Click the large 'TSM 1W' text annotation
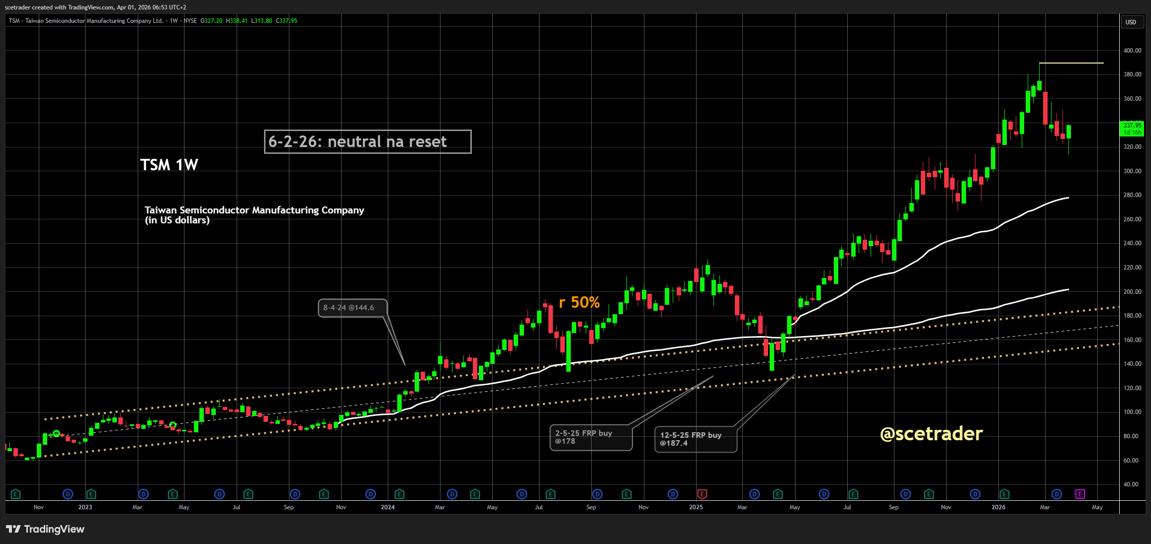This screenshot has width=1151, height=544. click(x=169, y=165)
